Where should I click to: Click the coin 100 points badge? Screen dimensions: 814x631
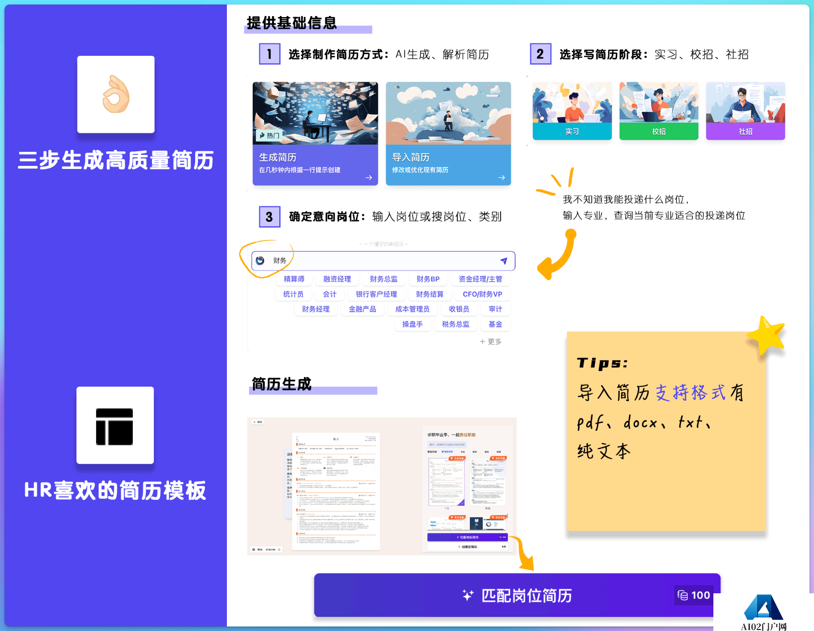tap(694, 595)
